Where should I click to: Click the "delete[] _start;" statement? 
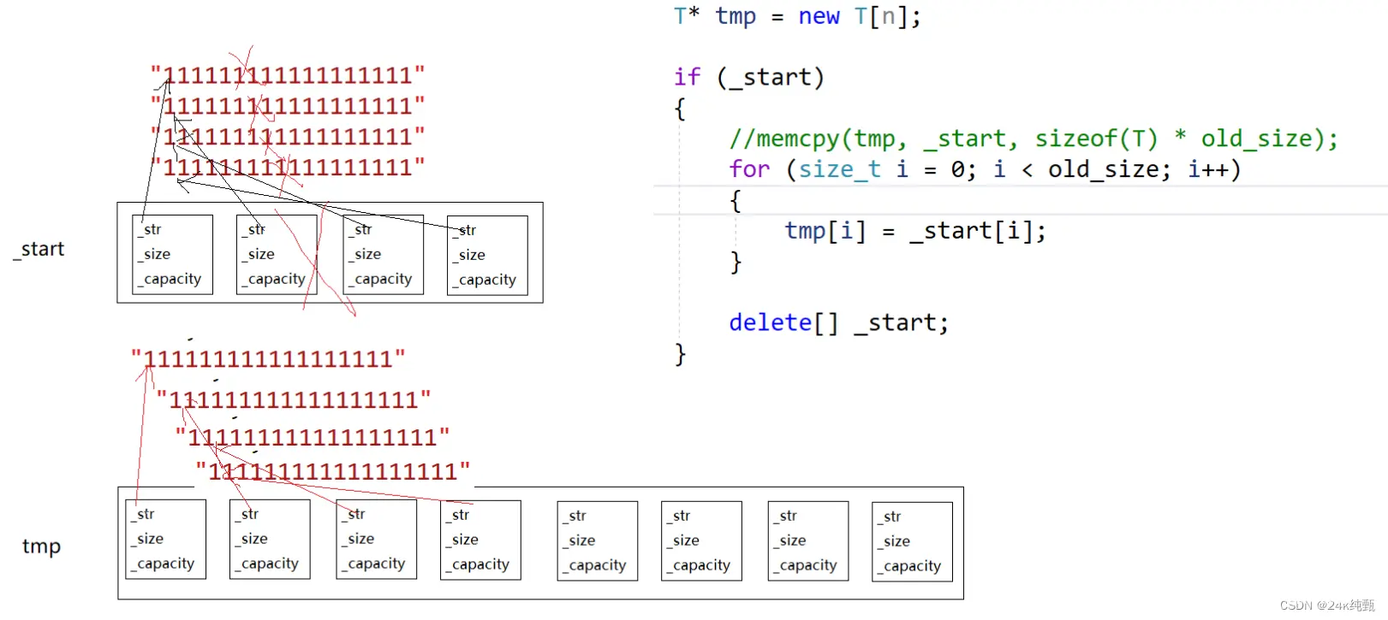coord(839,322)
